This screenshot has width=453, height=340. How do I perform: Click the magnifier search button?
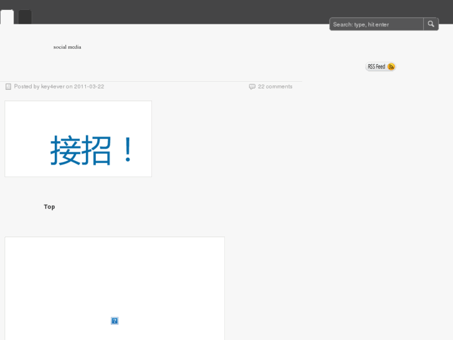click(431, 24)
